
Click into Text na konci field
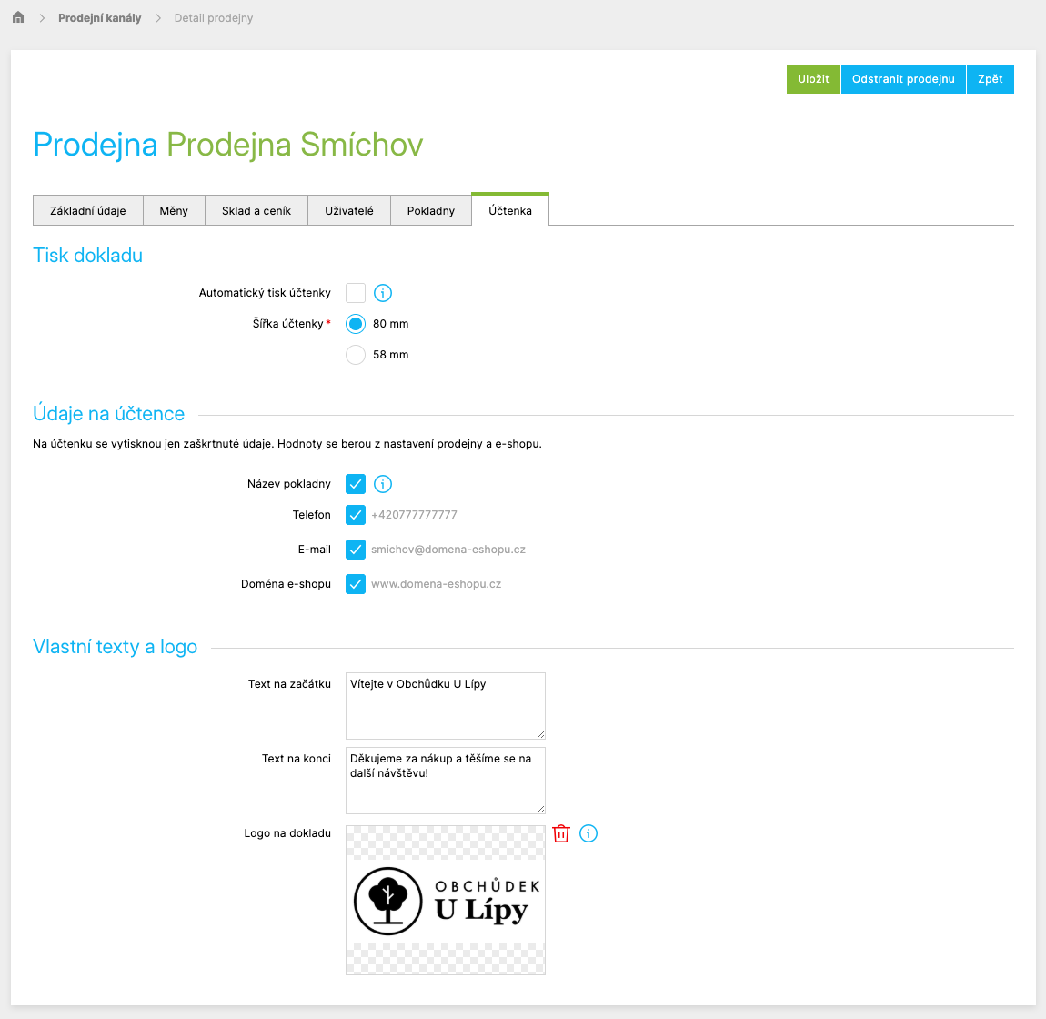(445, 780)
